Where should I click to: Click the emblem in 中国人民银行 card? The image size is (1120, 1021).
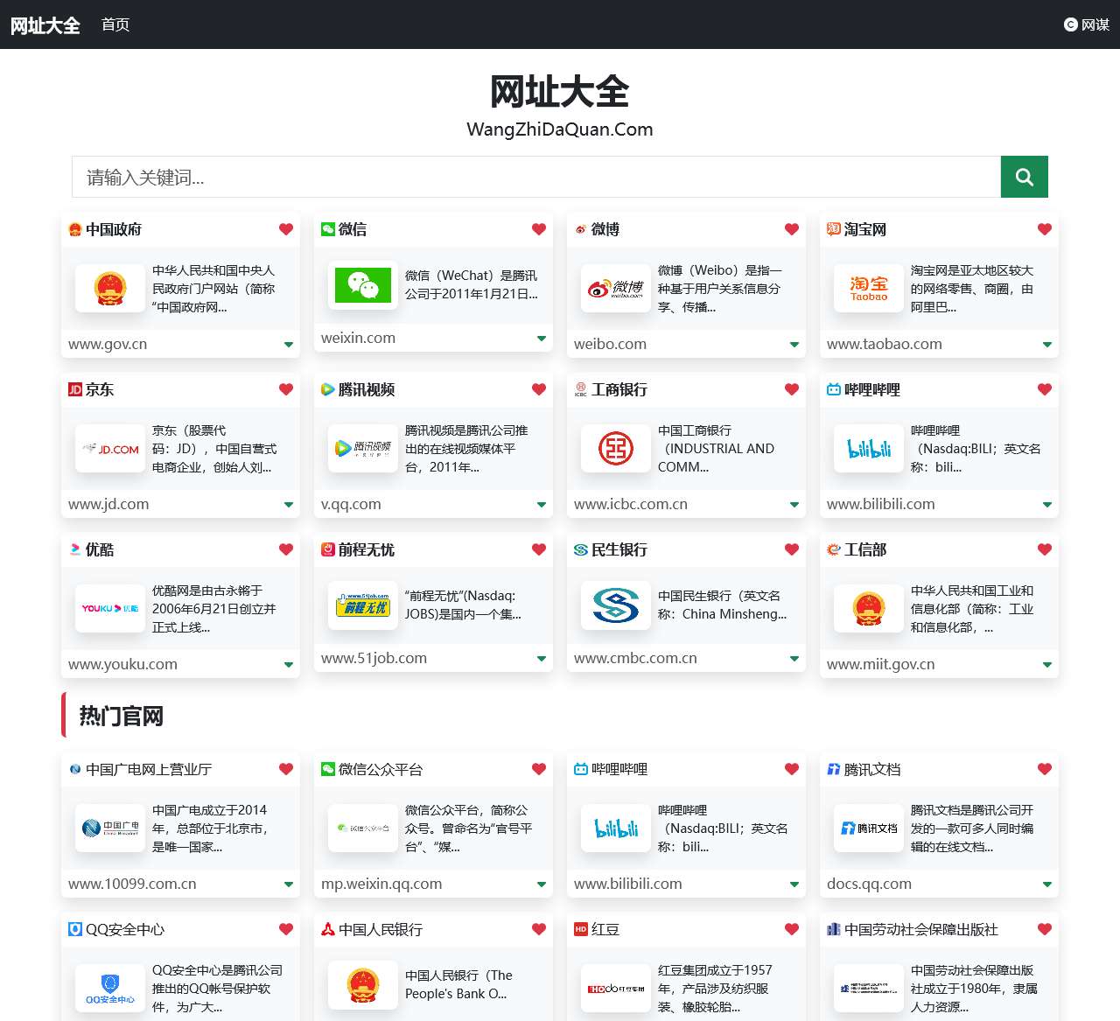(363, 984)
